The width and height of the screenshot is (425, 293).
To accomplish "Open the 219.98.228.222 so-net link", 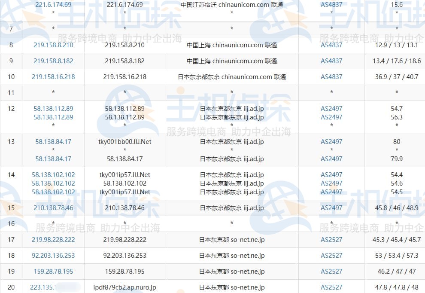I will (x=53, y=239).
